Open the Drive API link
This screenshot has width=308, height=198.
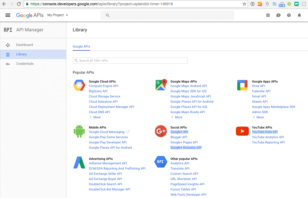(258, 86)
